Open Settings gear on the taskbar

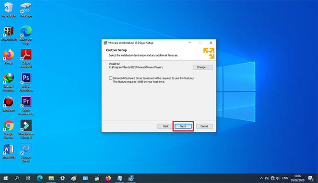click(62, 178)
